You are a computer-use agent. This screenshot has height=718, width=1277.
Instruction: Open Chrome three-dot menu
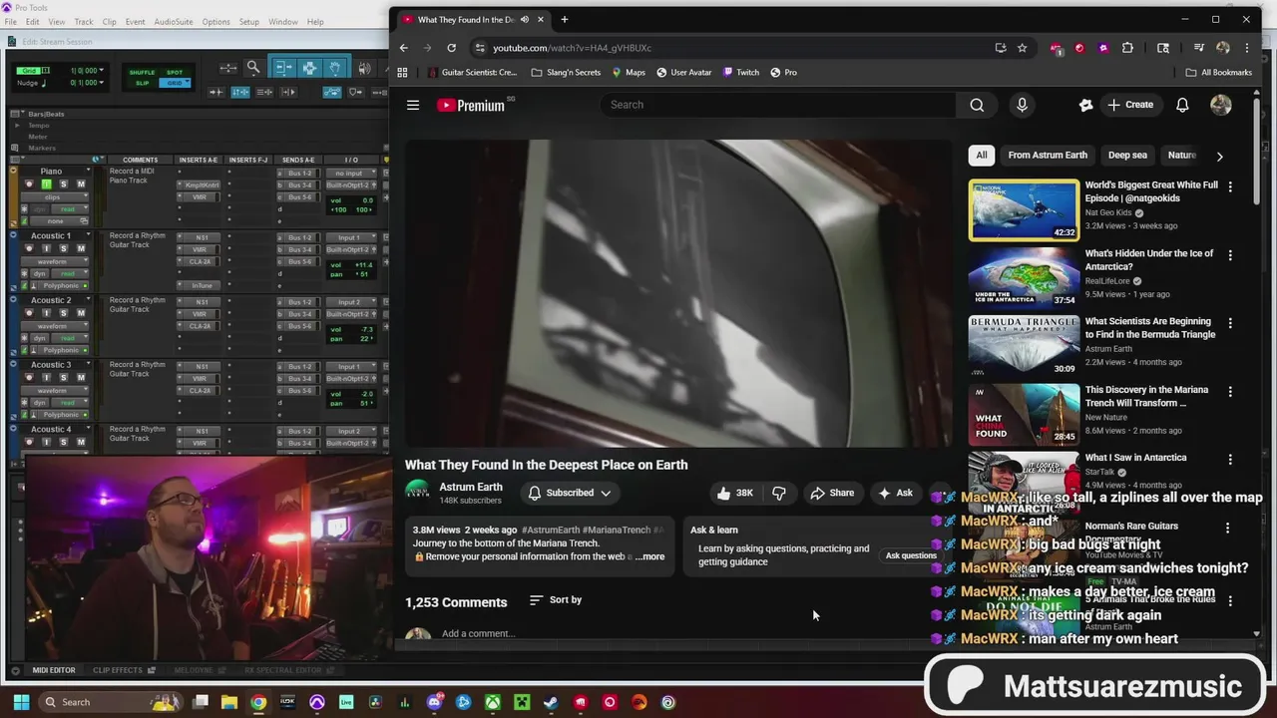pos(1246,48)
